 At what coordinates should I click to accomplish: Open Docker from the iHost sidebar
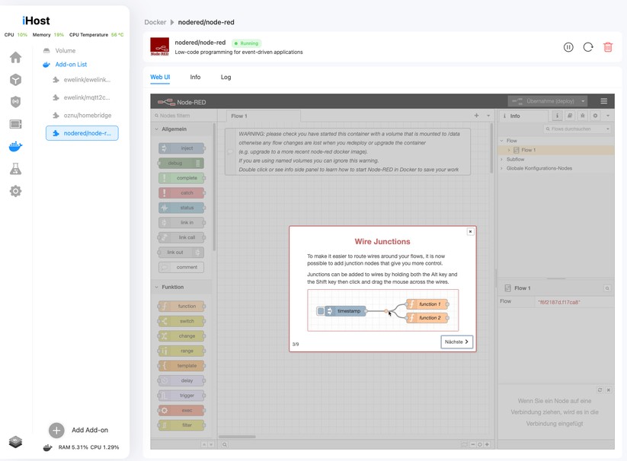tap(15, 145)
